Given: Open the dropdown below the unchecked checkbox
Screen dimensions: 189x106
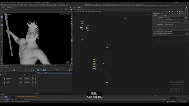Looking at the screenshot, I should pyautogui.click(x=173, y=21).
